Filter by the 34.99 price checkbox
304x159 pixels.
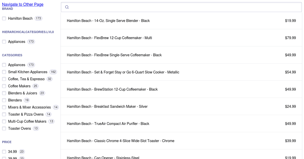click(x=4, y=152)
